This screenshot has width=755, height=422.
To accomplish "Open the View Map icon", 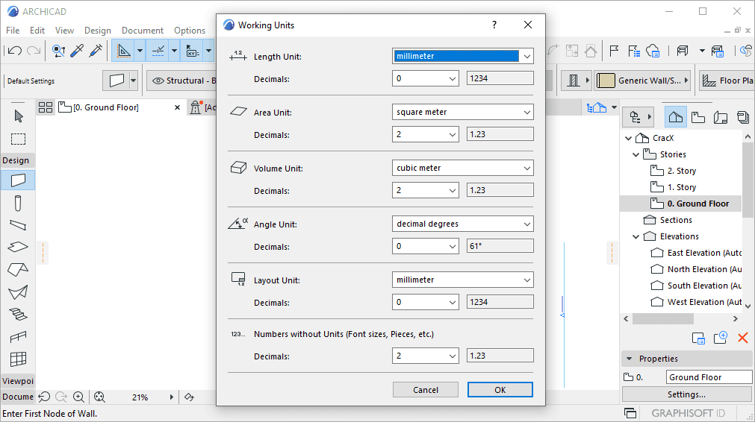I will pos(698,117).
